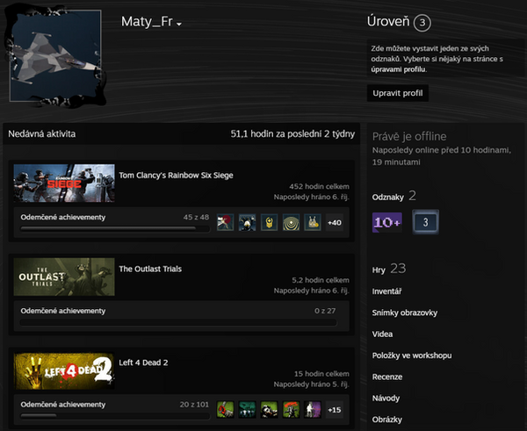Click fifth Rainbow Six Siege achievement icon
This screenshot has height=431, width=527.
coord(313,222)
